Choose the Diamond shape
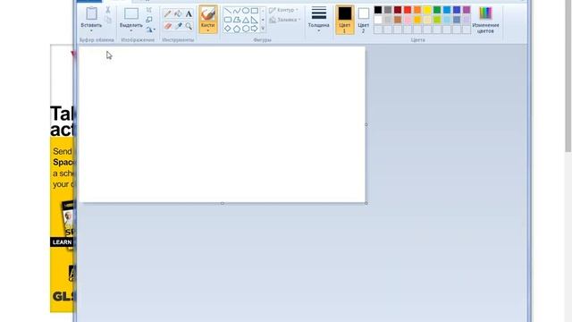Screen dimensions: 572x322 (228, 29)
